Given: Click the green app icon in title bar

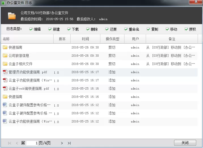Looking at the screenshot, I should pos(3,3).
